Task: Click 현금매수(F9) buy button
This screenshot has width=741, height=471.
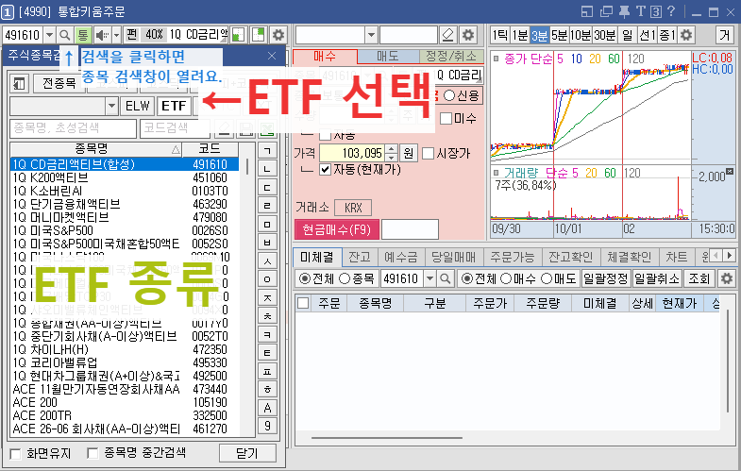Action: click(x=336, y=229)
